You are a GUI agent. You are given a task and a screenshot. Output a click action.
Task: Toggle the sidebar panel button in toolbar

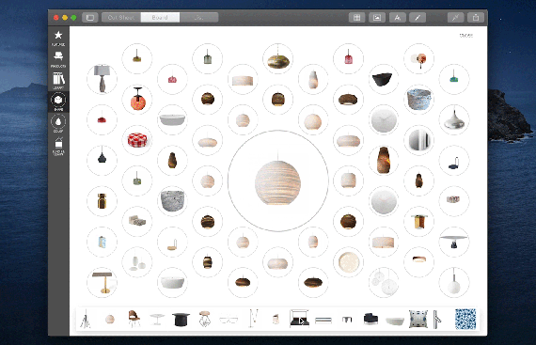coord(90,18)
